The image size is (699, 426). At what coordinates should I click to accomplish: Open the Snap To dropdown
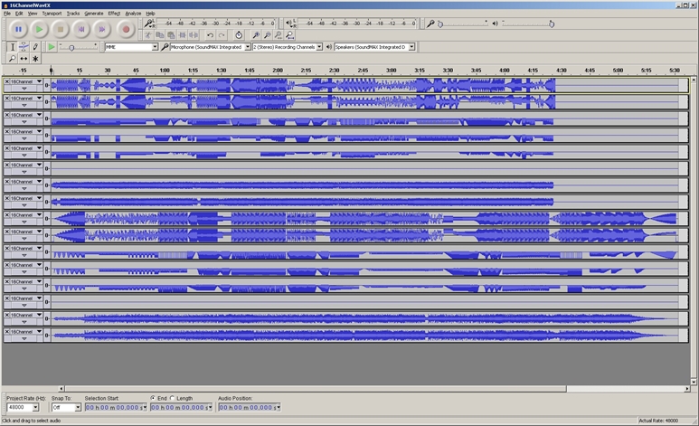[x=77, y=407]
